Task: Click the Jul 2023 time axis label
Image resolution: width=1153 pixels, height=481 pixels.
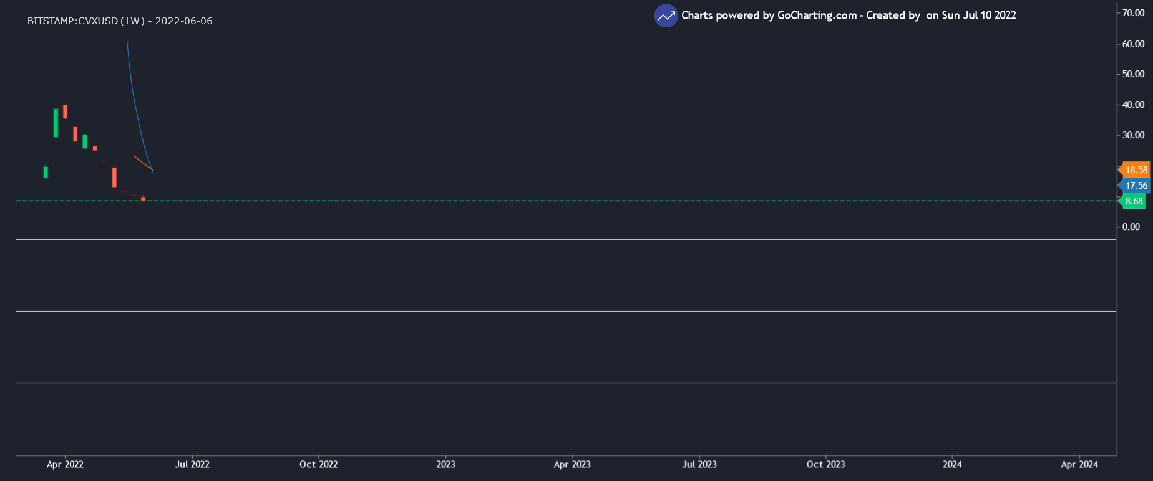Action: tap(699, 464)
